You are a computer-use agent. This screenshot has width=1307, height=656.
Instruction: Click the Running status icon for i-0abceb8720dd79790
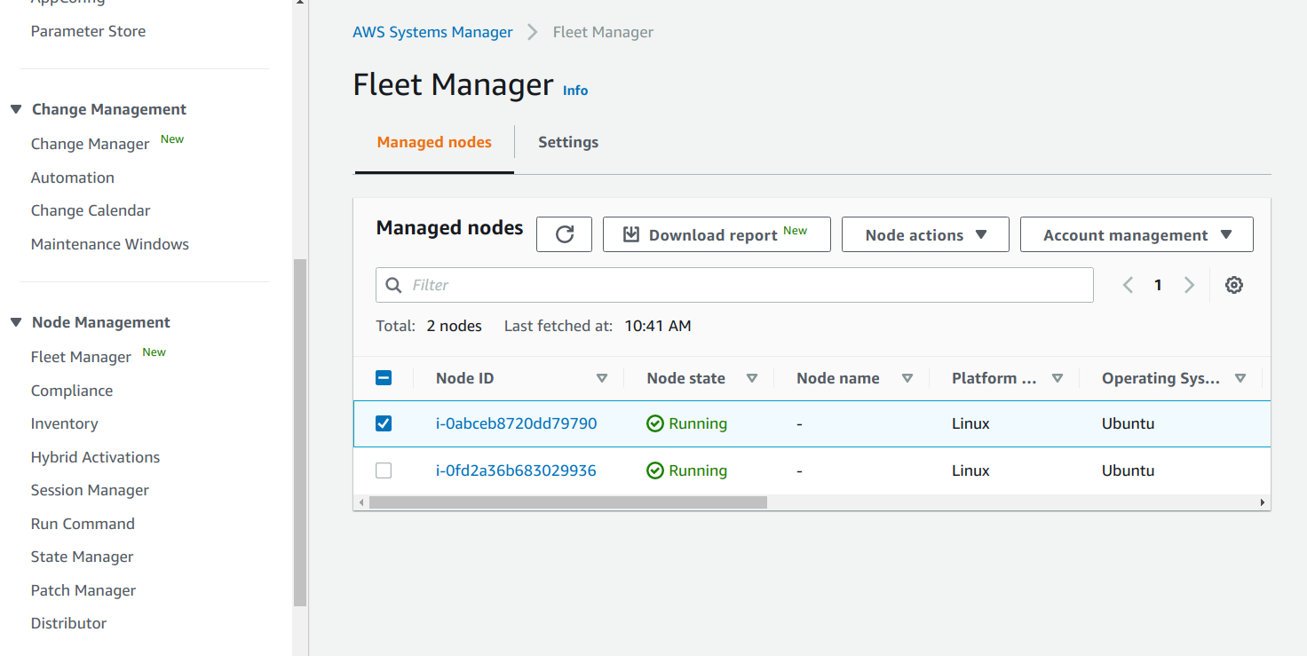tap(655, 423)
